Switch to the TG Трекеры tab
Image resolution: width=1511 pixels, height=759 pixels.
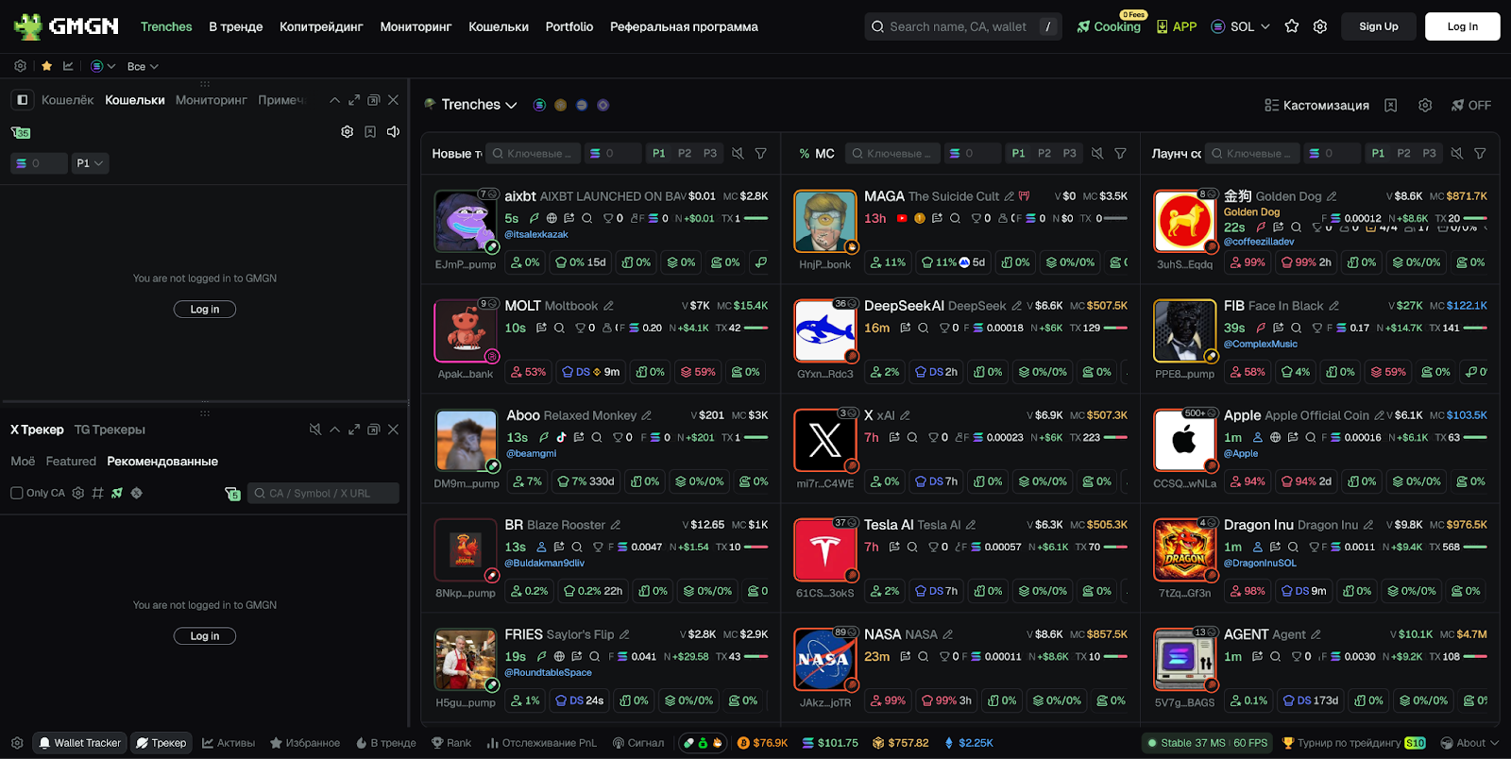(110, 430)
